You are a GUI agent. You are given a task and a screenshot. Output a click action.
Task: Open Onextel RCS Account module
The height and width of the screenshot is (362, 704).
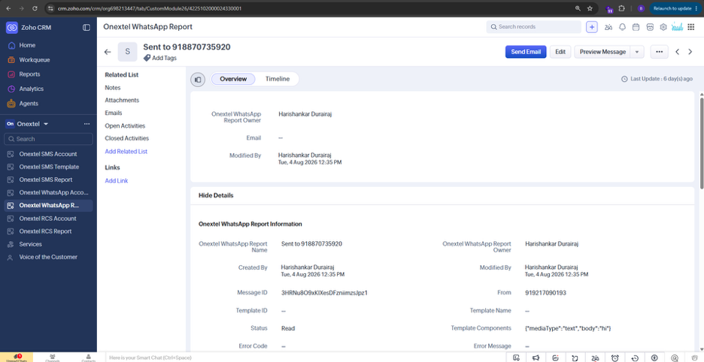48,219
